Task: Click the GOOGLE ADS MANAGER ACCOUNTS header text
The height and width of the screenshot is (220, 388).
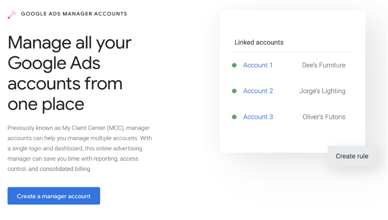Action: tap(74, 14)
